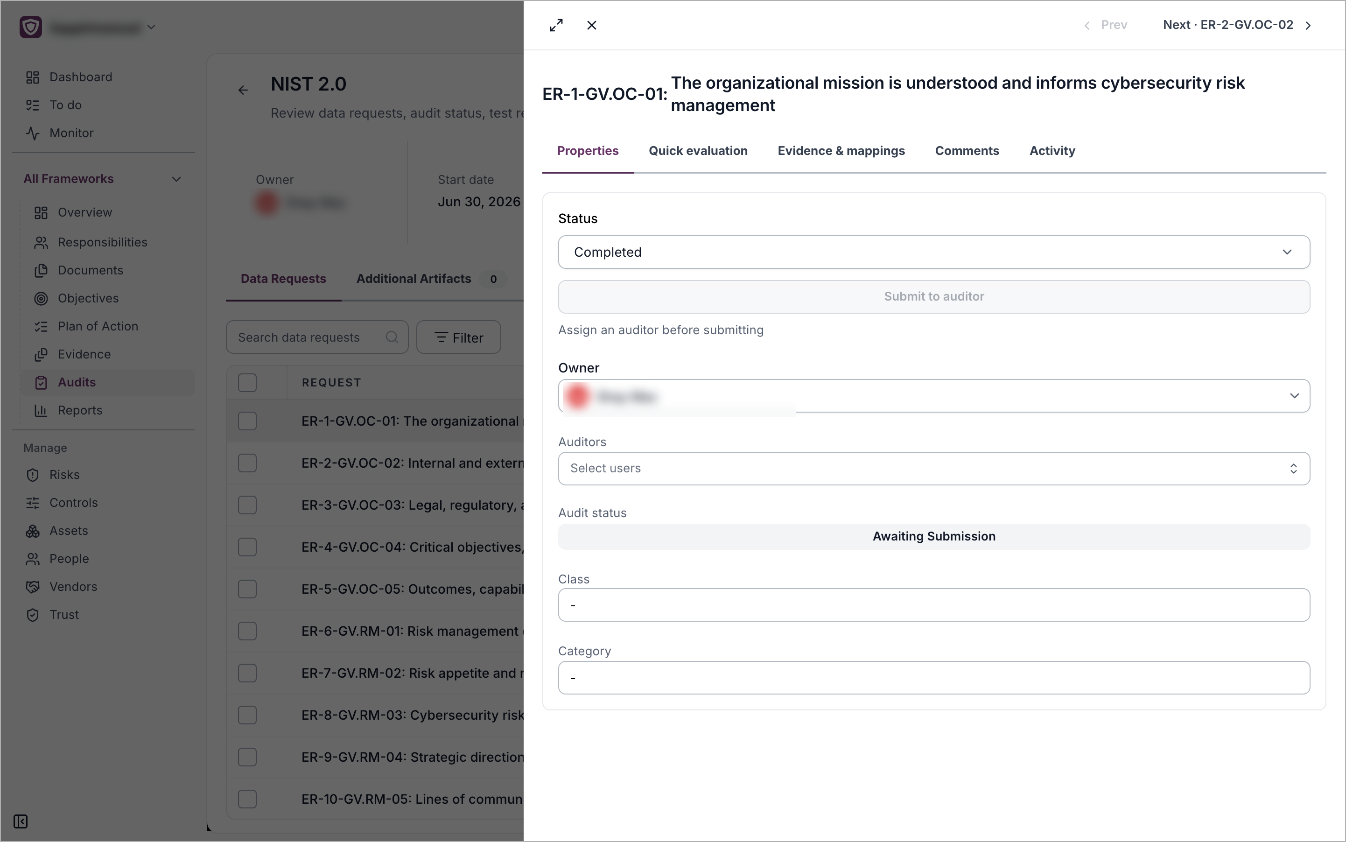Click the Start date value Jun 30, 2026
The width and height of the screenshot is (1346, 842).
coord(479,202)
